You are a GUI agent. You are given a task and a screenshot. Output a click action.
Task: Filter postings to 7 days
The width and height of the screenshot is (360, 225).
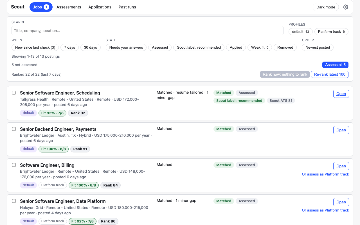69,47
